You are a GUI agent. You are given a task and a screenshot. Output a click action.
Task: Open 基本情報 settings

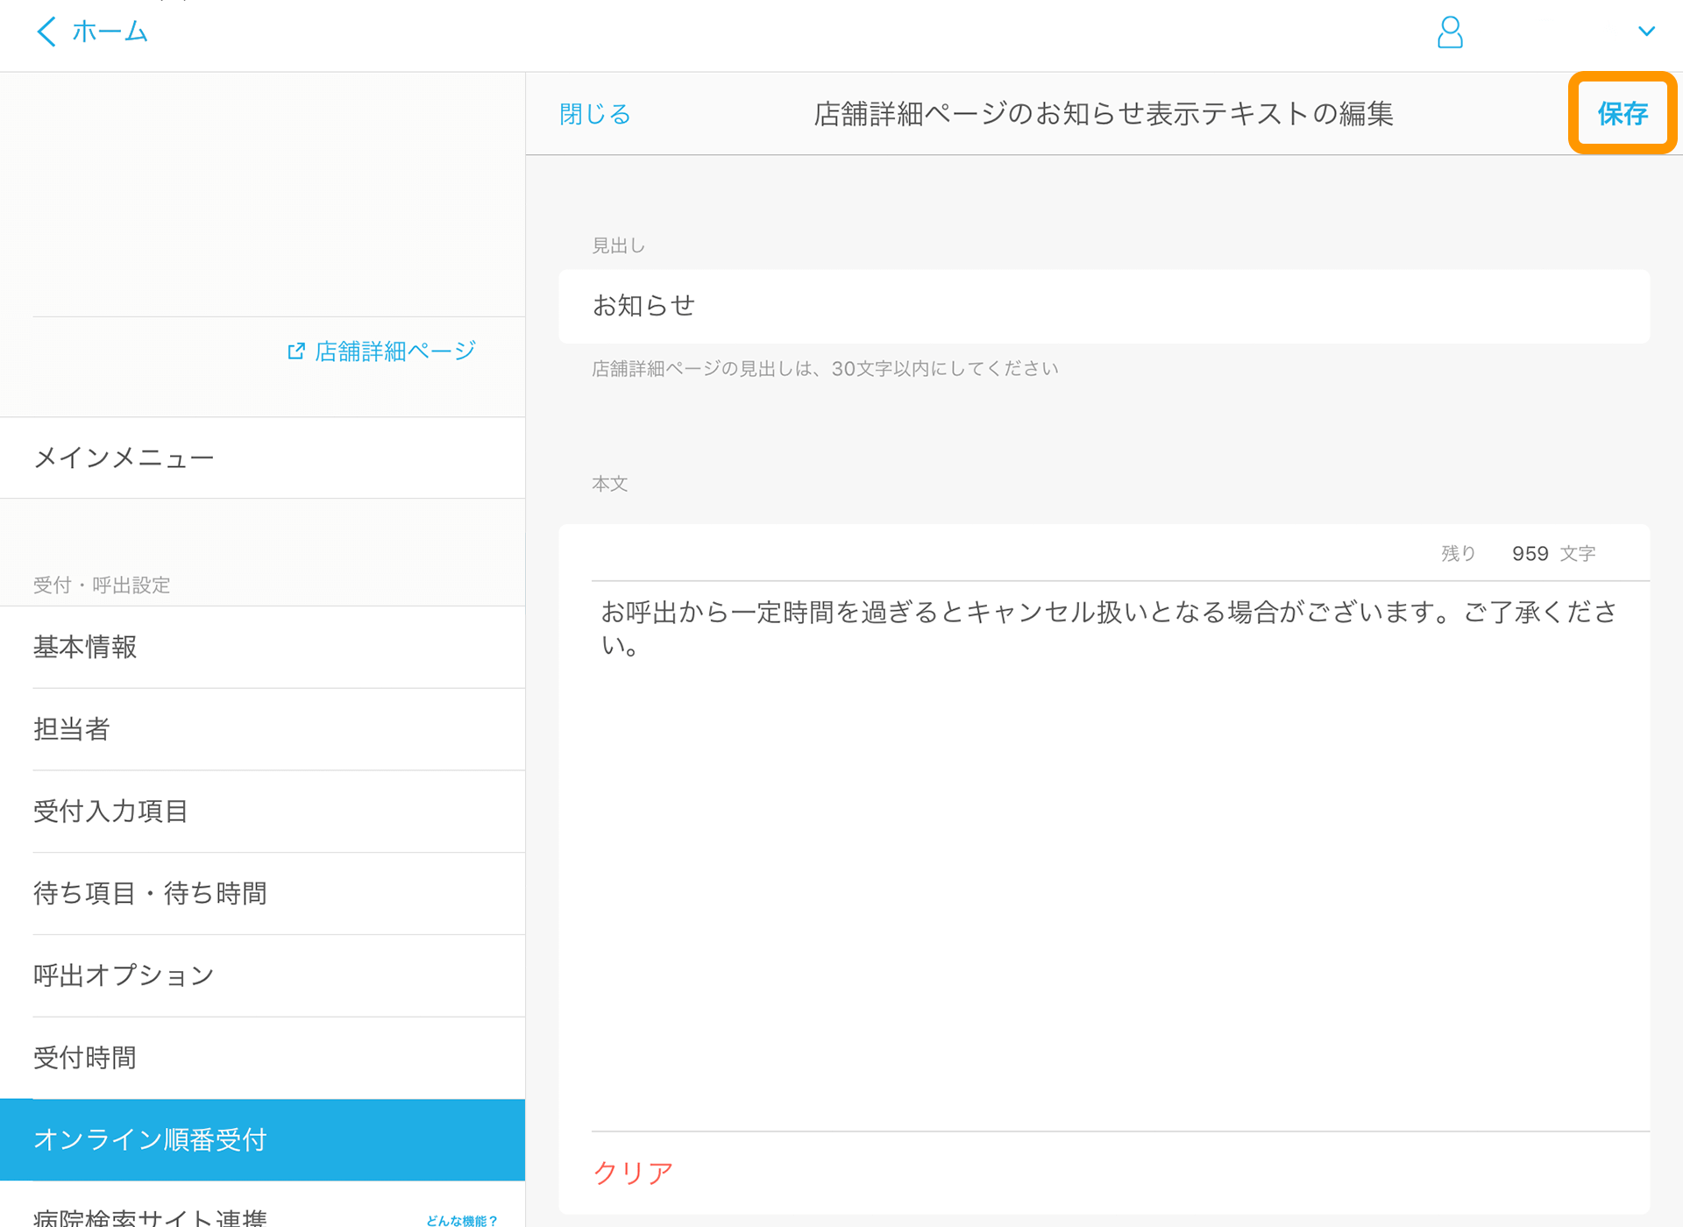pyautogui.click(x=85, y=647)
